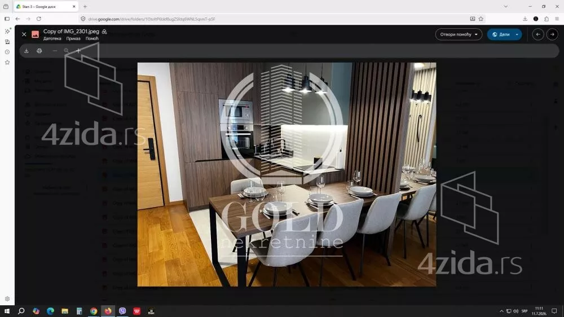Zoom in with the plus icon

pos(78,51)
